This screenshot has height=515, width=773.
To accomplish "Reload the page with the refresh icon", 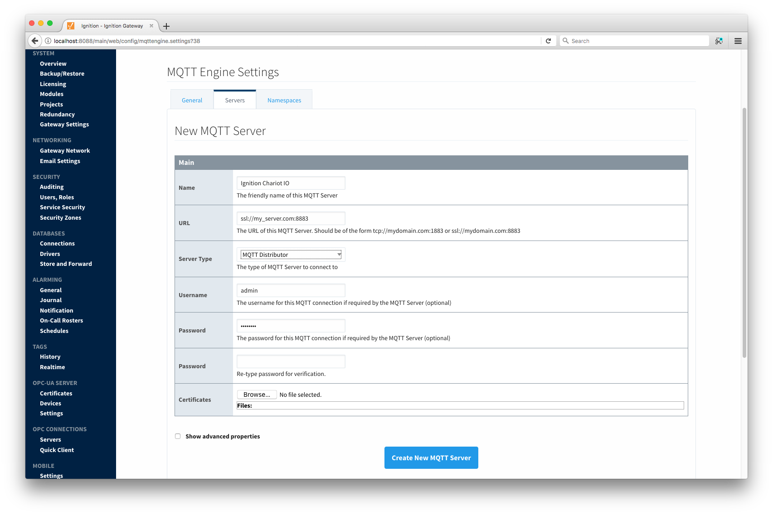I will point(549,40).
